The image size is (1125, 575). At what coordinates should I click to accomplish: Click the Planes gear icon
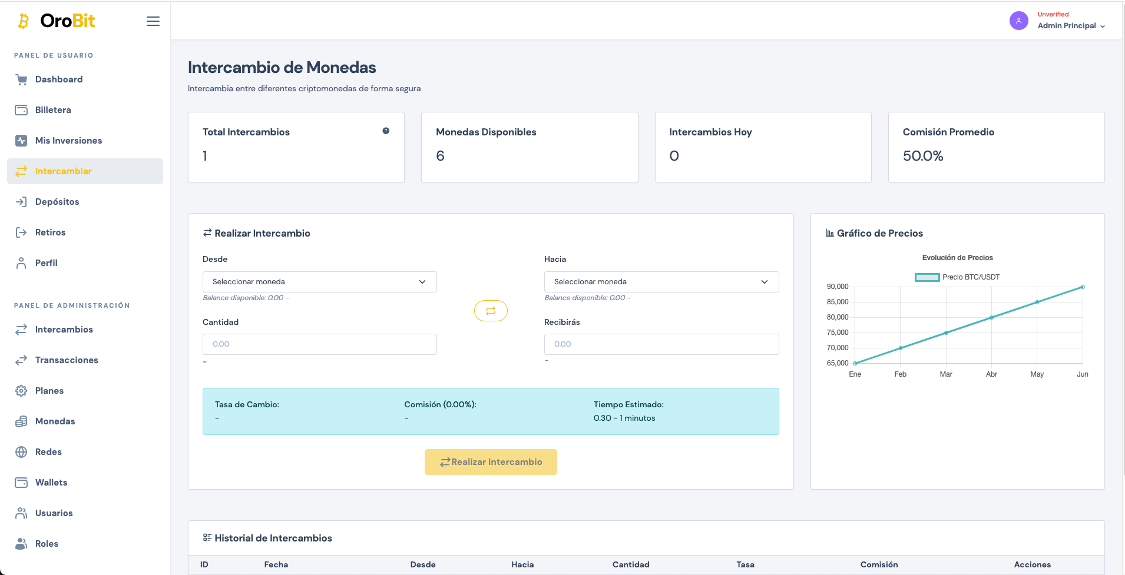pyautogui.click(x=21, y=391)
